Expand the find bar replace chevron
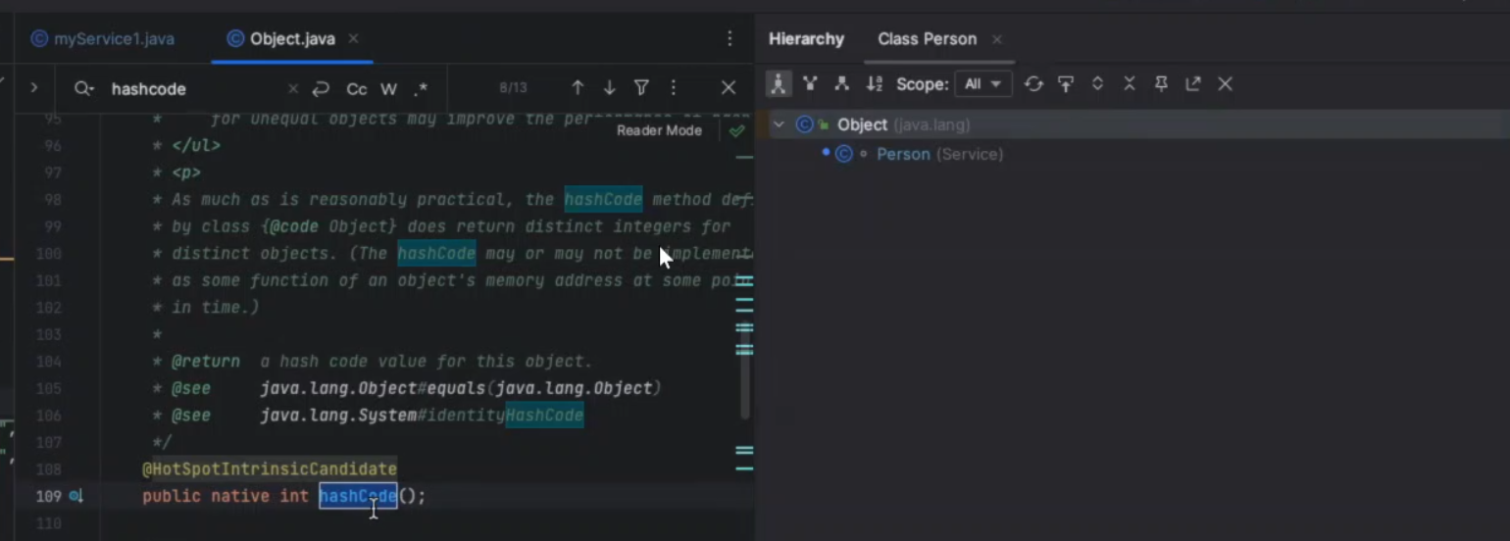 pos(33,88)
